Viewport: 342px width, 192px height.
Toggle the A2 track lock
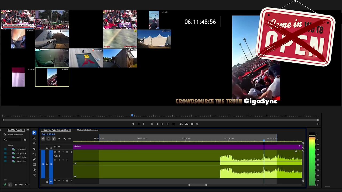(47, 182)
